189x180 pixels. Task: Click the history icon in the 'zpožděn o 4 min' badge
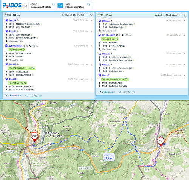33,68
